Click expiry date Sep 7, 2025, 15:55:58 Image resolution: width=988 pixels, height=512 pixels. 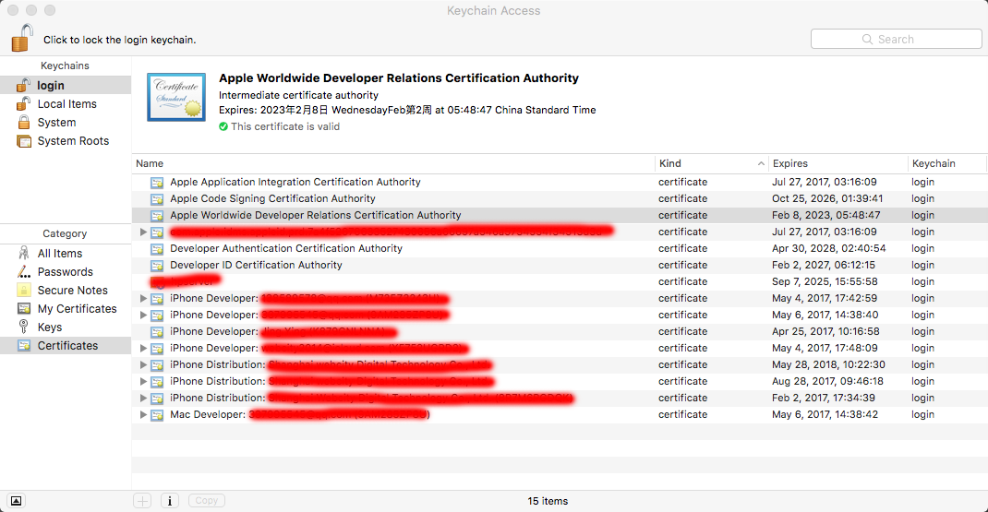coord(825,282)
